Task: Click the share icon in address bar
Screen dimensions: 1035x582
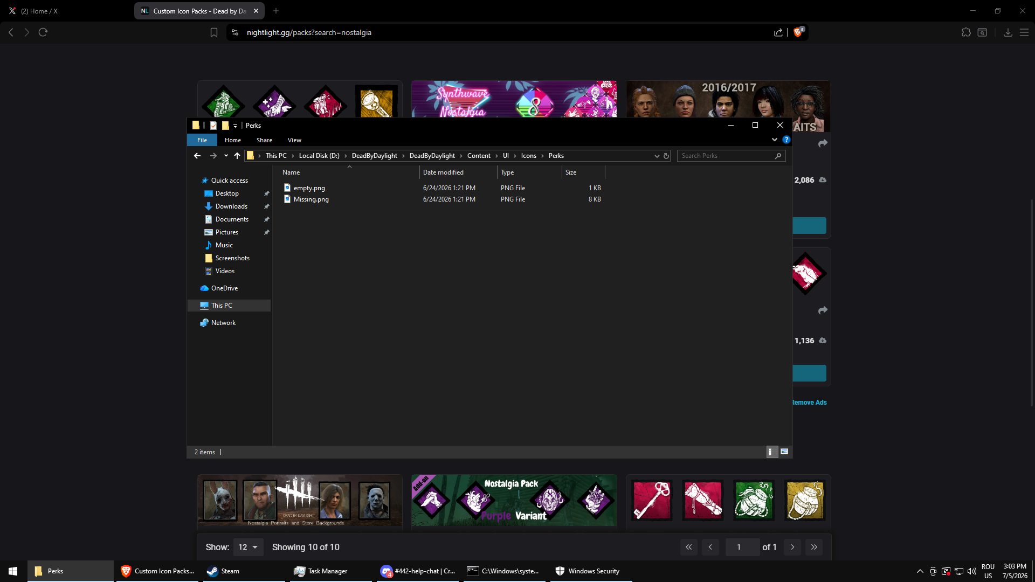Action: [778, 32]
